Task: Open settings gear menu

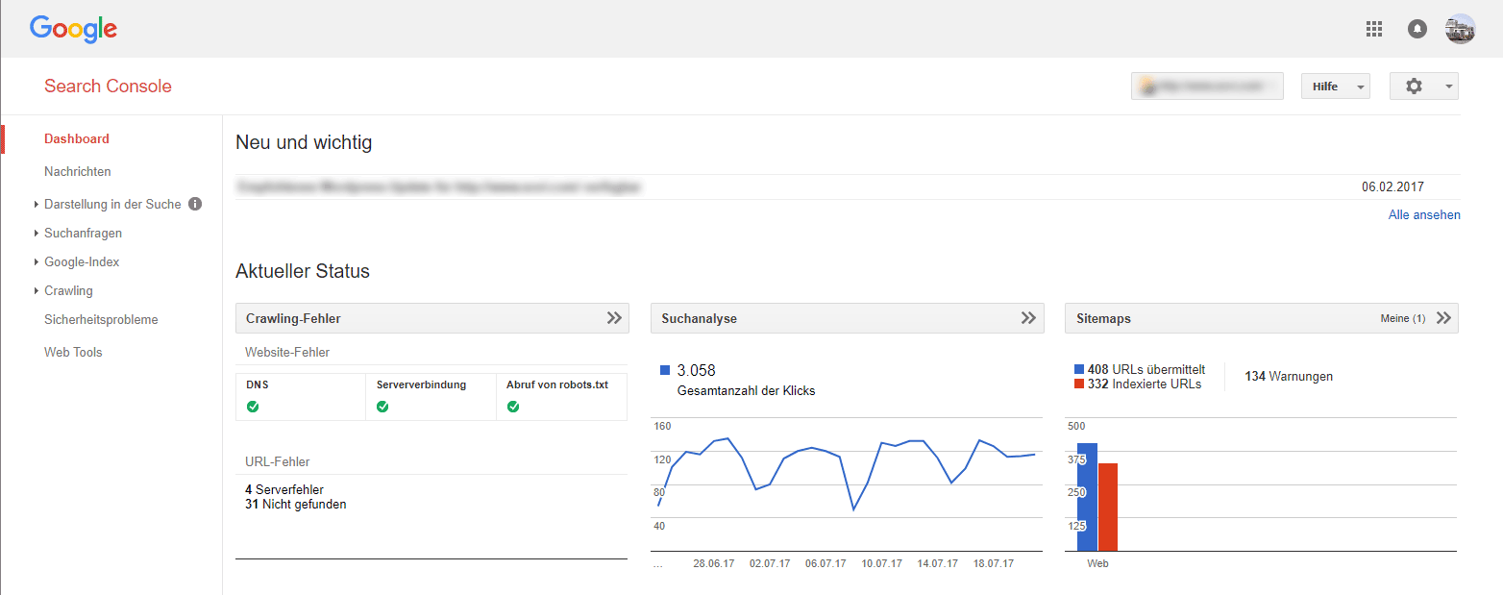Action: 1423,86
